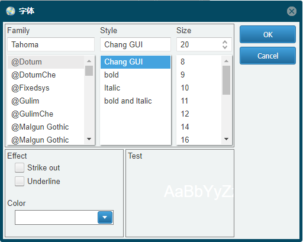Decrease font size with the spinner down arrow

coord(225,47)
